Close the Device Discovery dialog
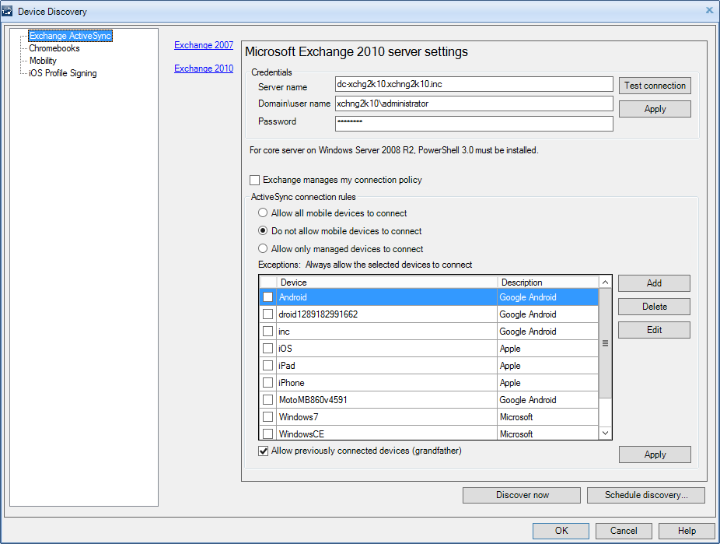The image size is (720, 544). [709, 10]
